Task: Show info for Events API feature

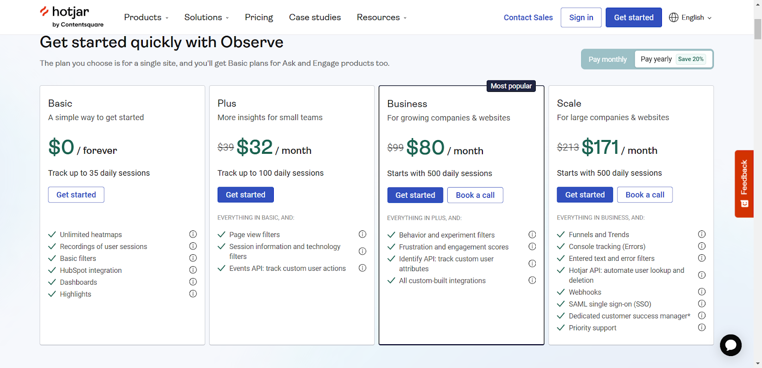Action: coord(362,268)
